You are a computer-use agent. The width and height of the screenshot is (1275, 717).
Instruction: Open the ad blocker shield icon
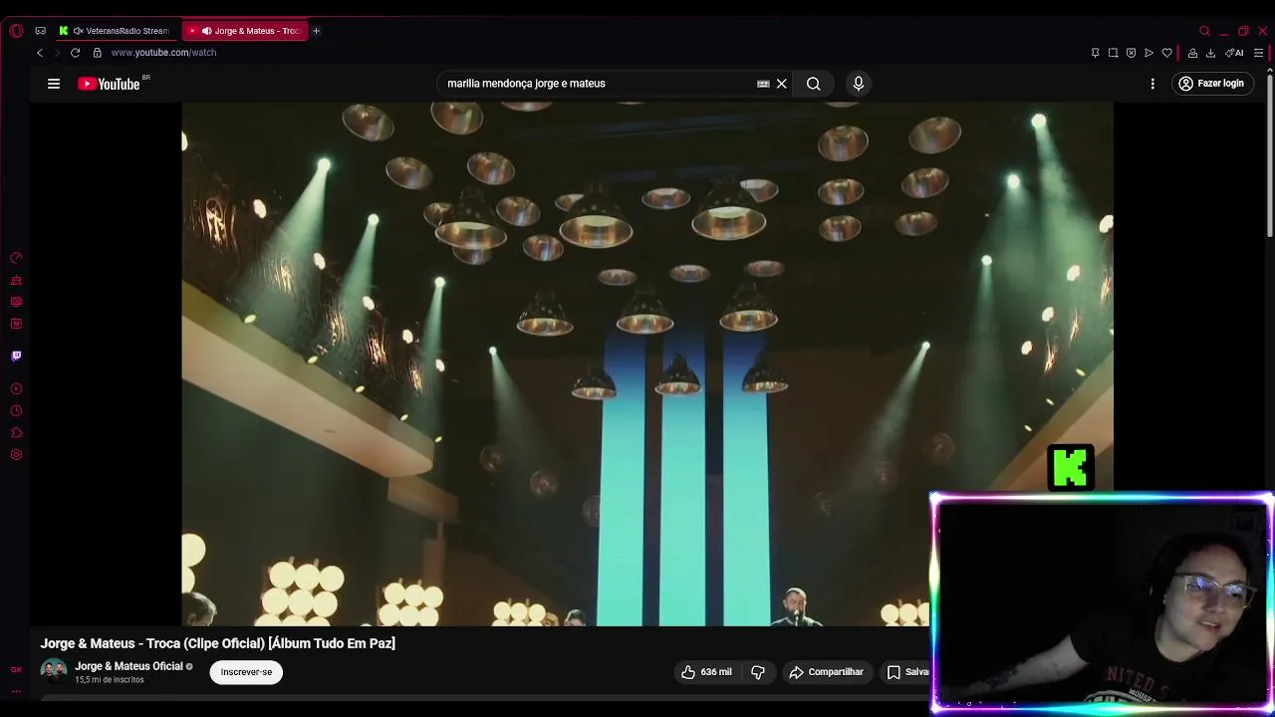tap(1131, 53)
